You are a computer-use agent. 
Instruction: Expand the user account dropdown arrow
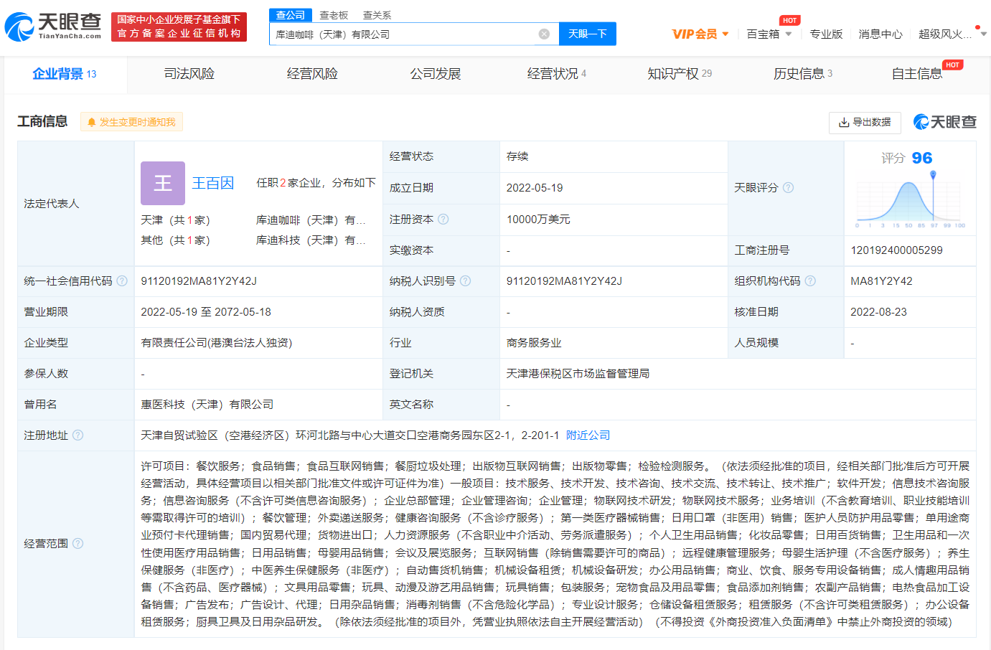click(x=983, y=34)
